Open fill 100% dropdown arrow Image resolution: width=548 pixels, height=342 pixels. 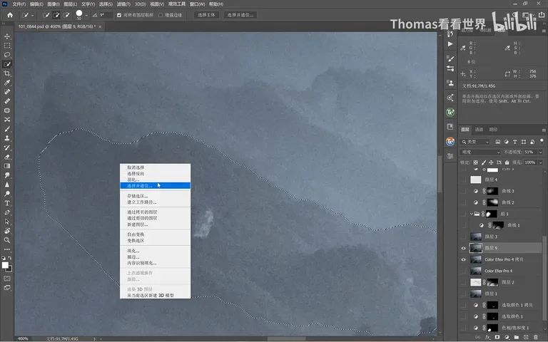(540, 162)
